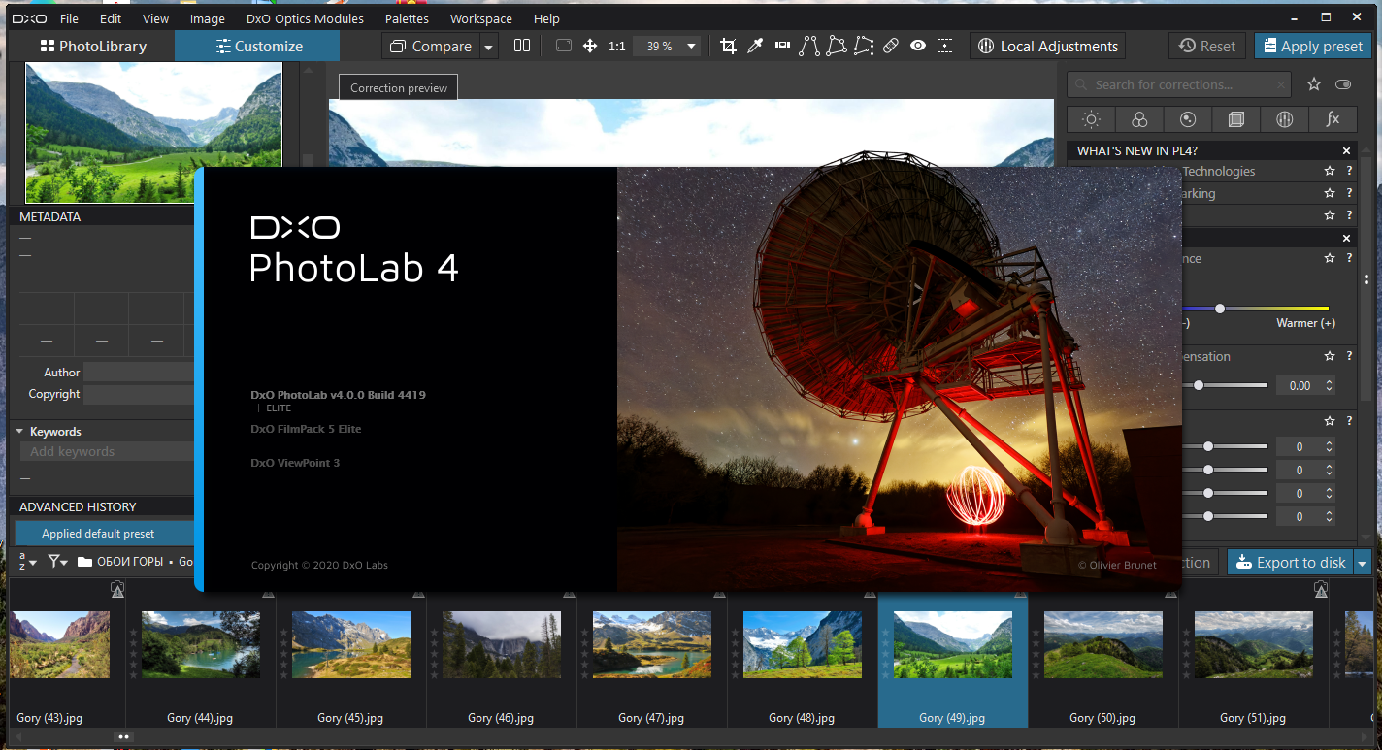Image resolution: width=1382 pixels, height=750 pixels.
Task: Pick the White Balance eyedropper tool
Action: pos(755,46)
